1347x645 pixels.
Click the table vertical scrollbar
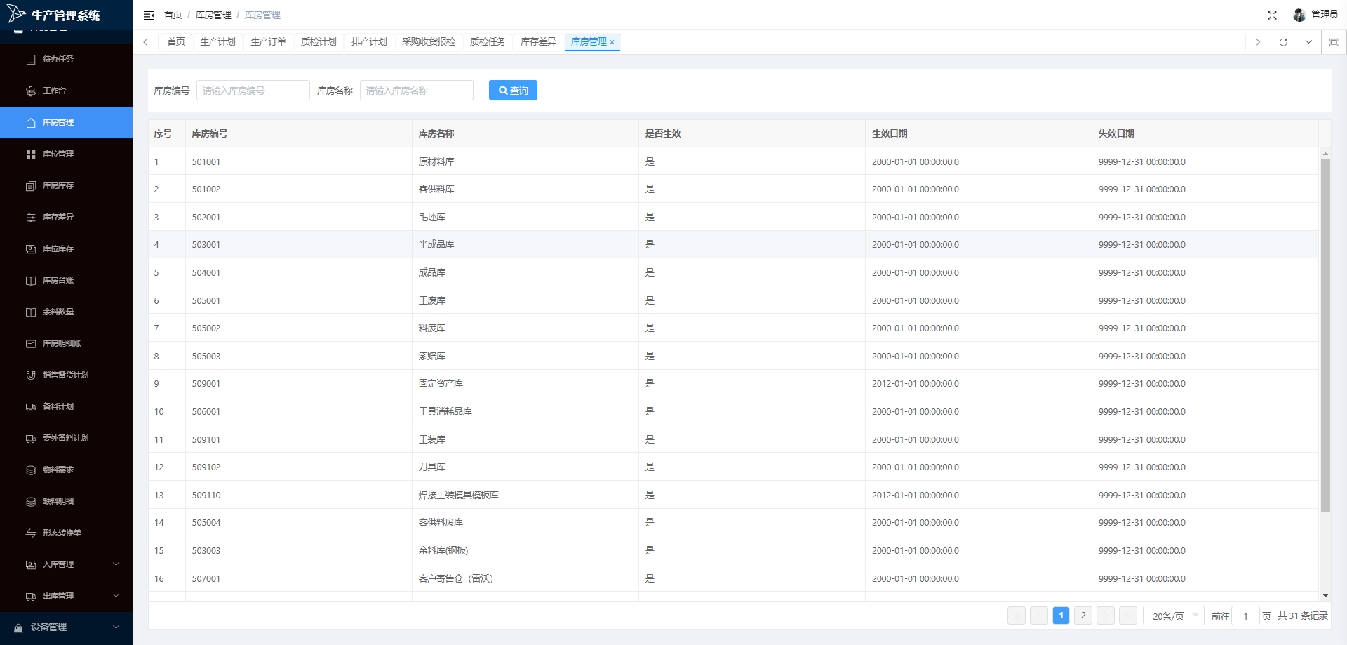coord(1325,335)
